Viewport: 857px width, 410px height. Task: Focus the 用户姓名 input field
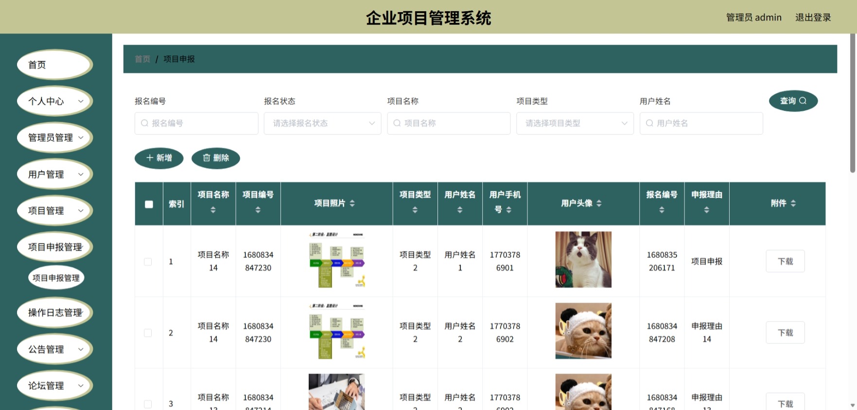pyautogui.click(x=701, y=123)
